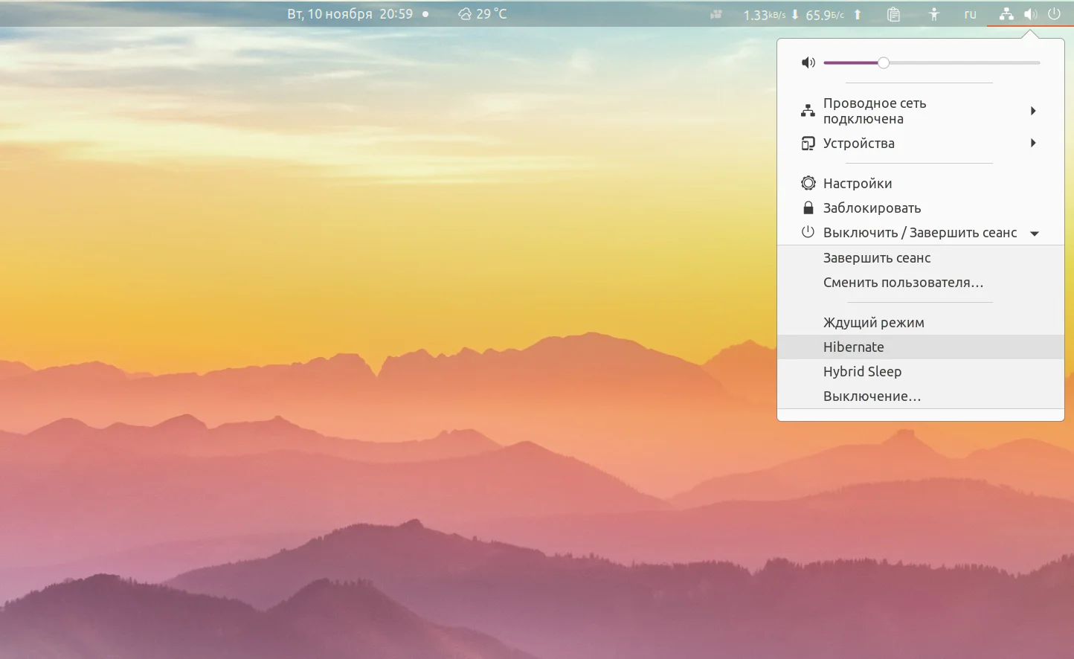Click the power icon in top bar
This screenshot has height=659, width=1074.
(x=1054, y=14)
